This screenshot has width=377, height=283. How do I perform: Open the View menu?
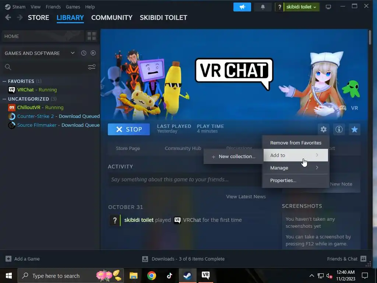click(x=36, y=7)
